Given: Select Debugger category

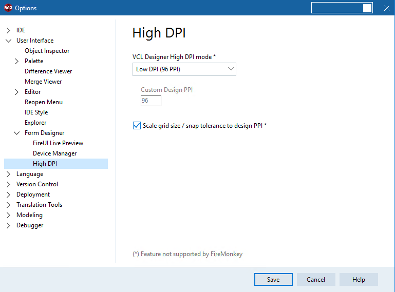Looking at the screenshot, I should (30, 226).
